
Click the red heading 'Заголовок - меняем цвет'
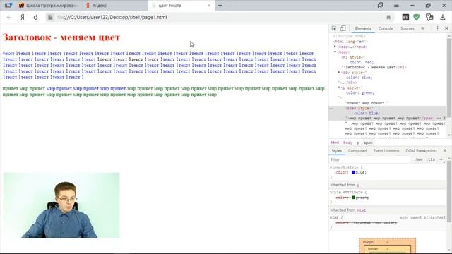click(x=61, y=37)
